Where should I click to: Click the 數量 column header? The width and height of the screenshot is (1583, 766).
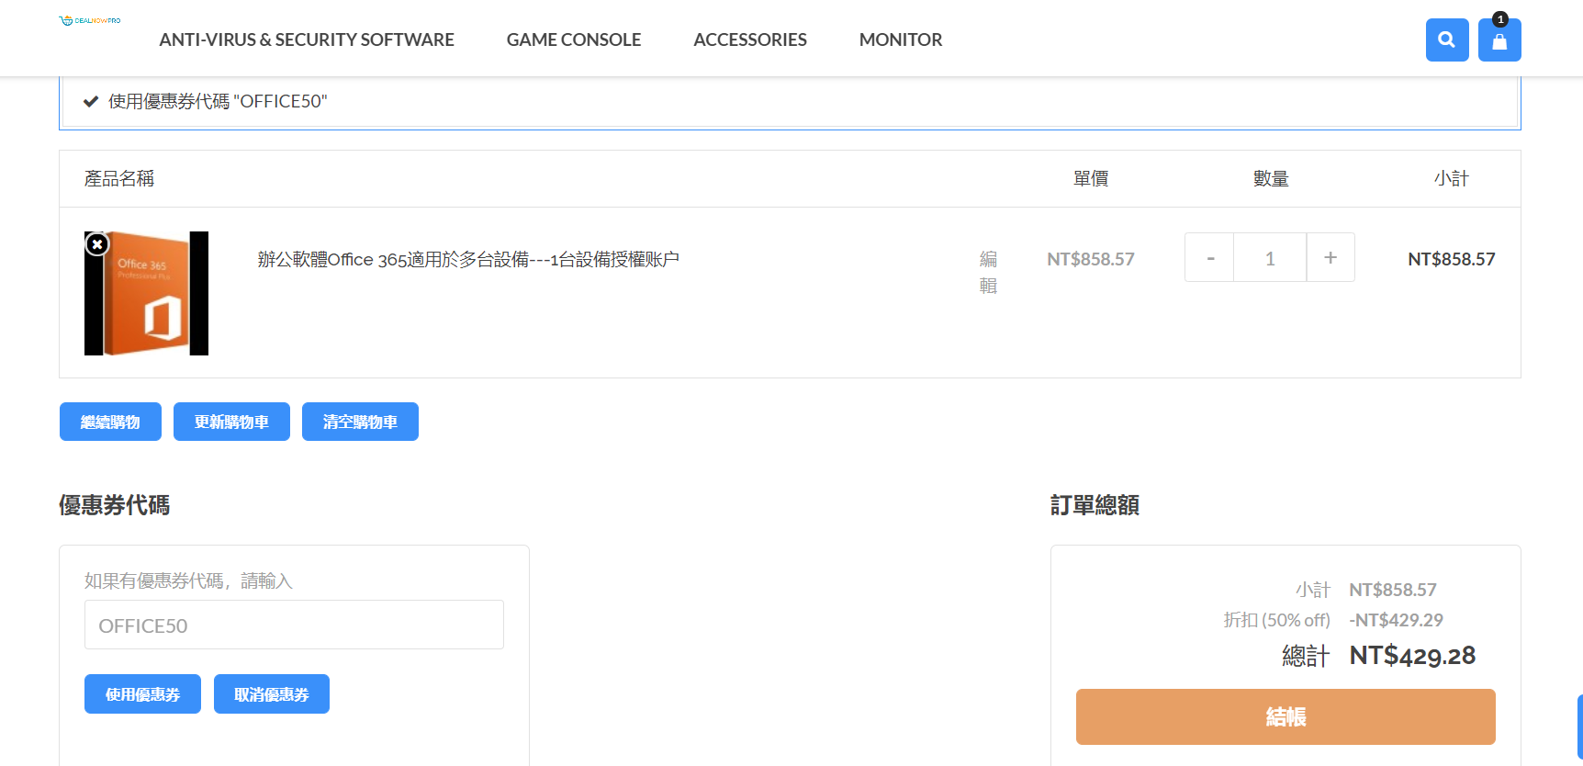(x=1271, y=178)
